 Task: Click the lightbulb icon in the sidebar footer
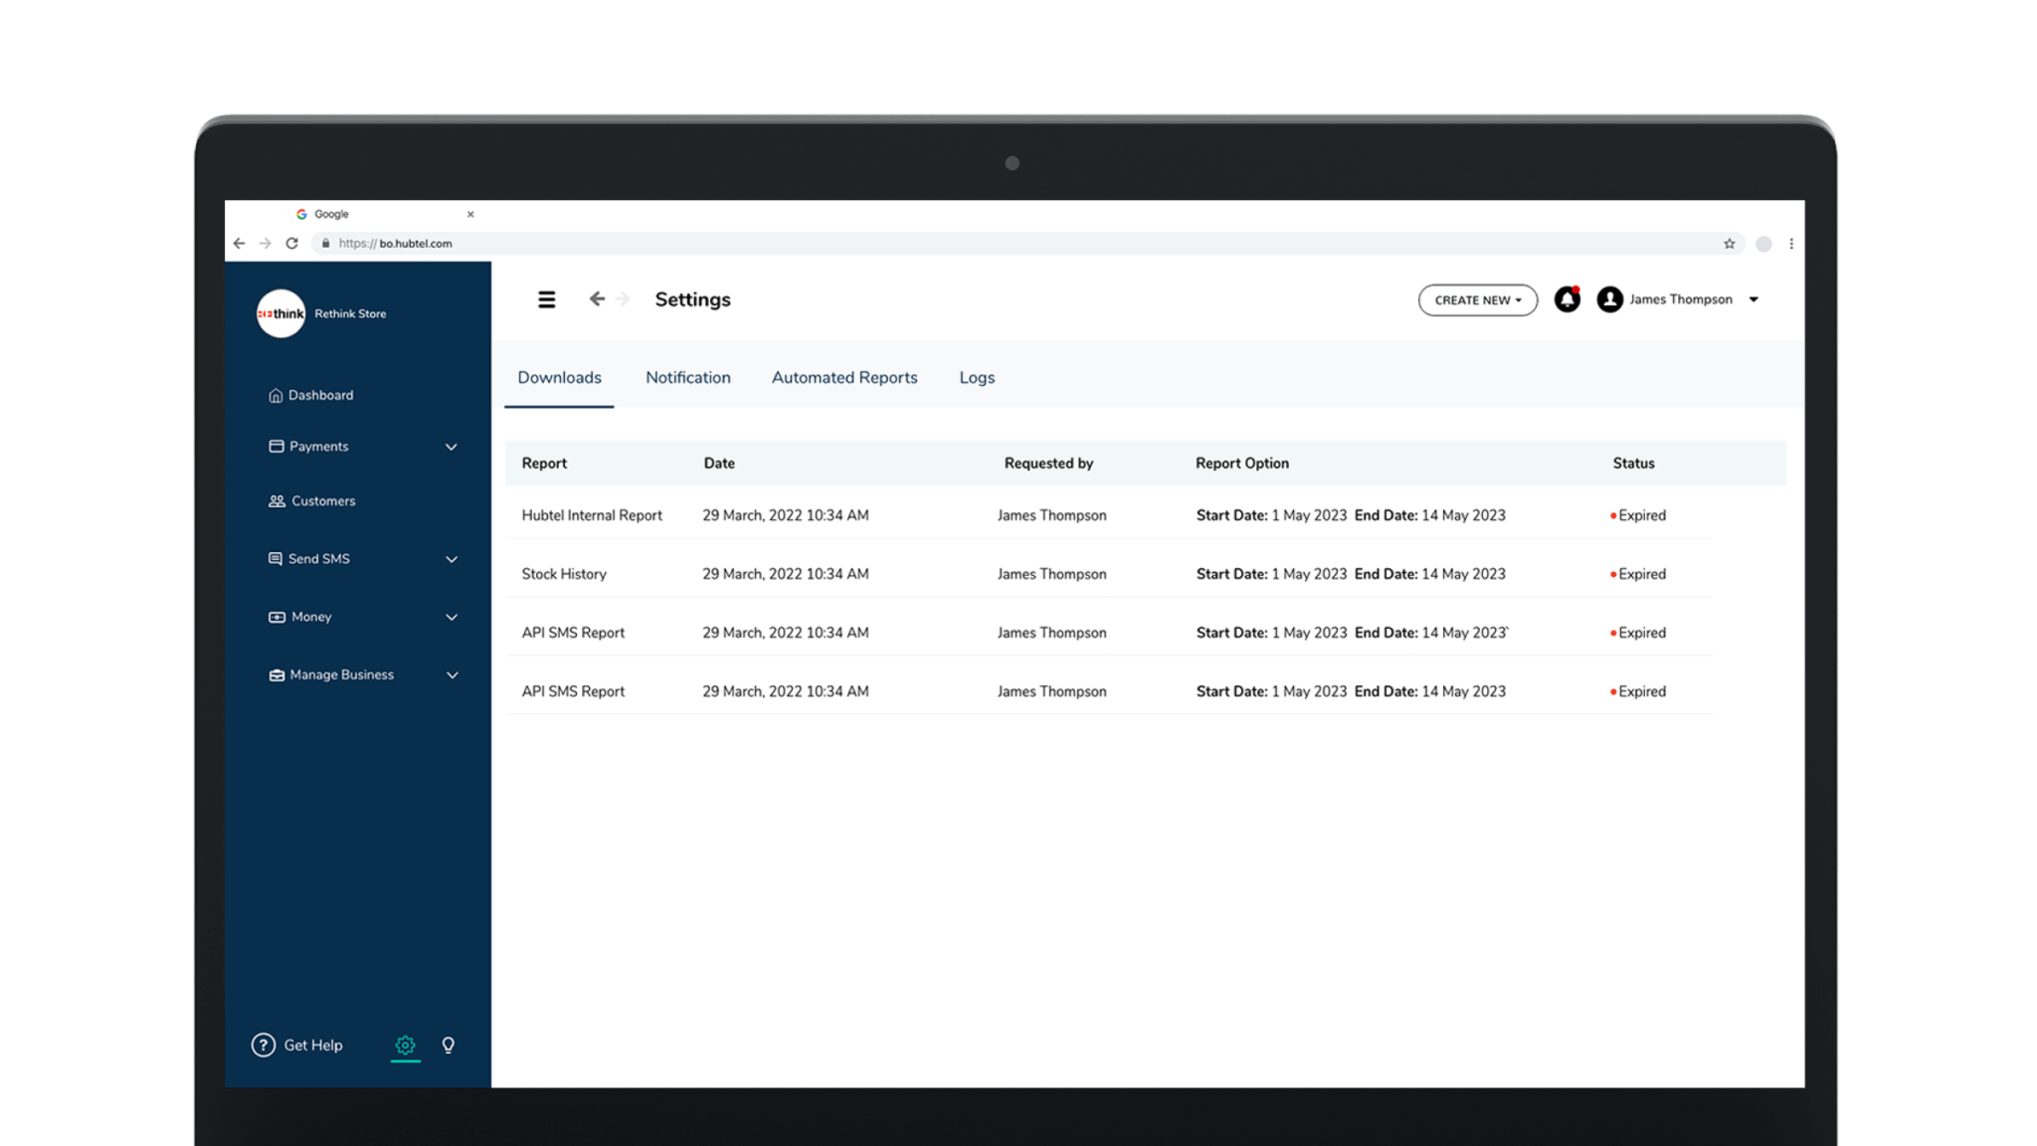(448, 1045)
